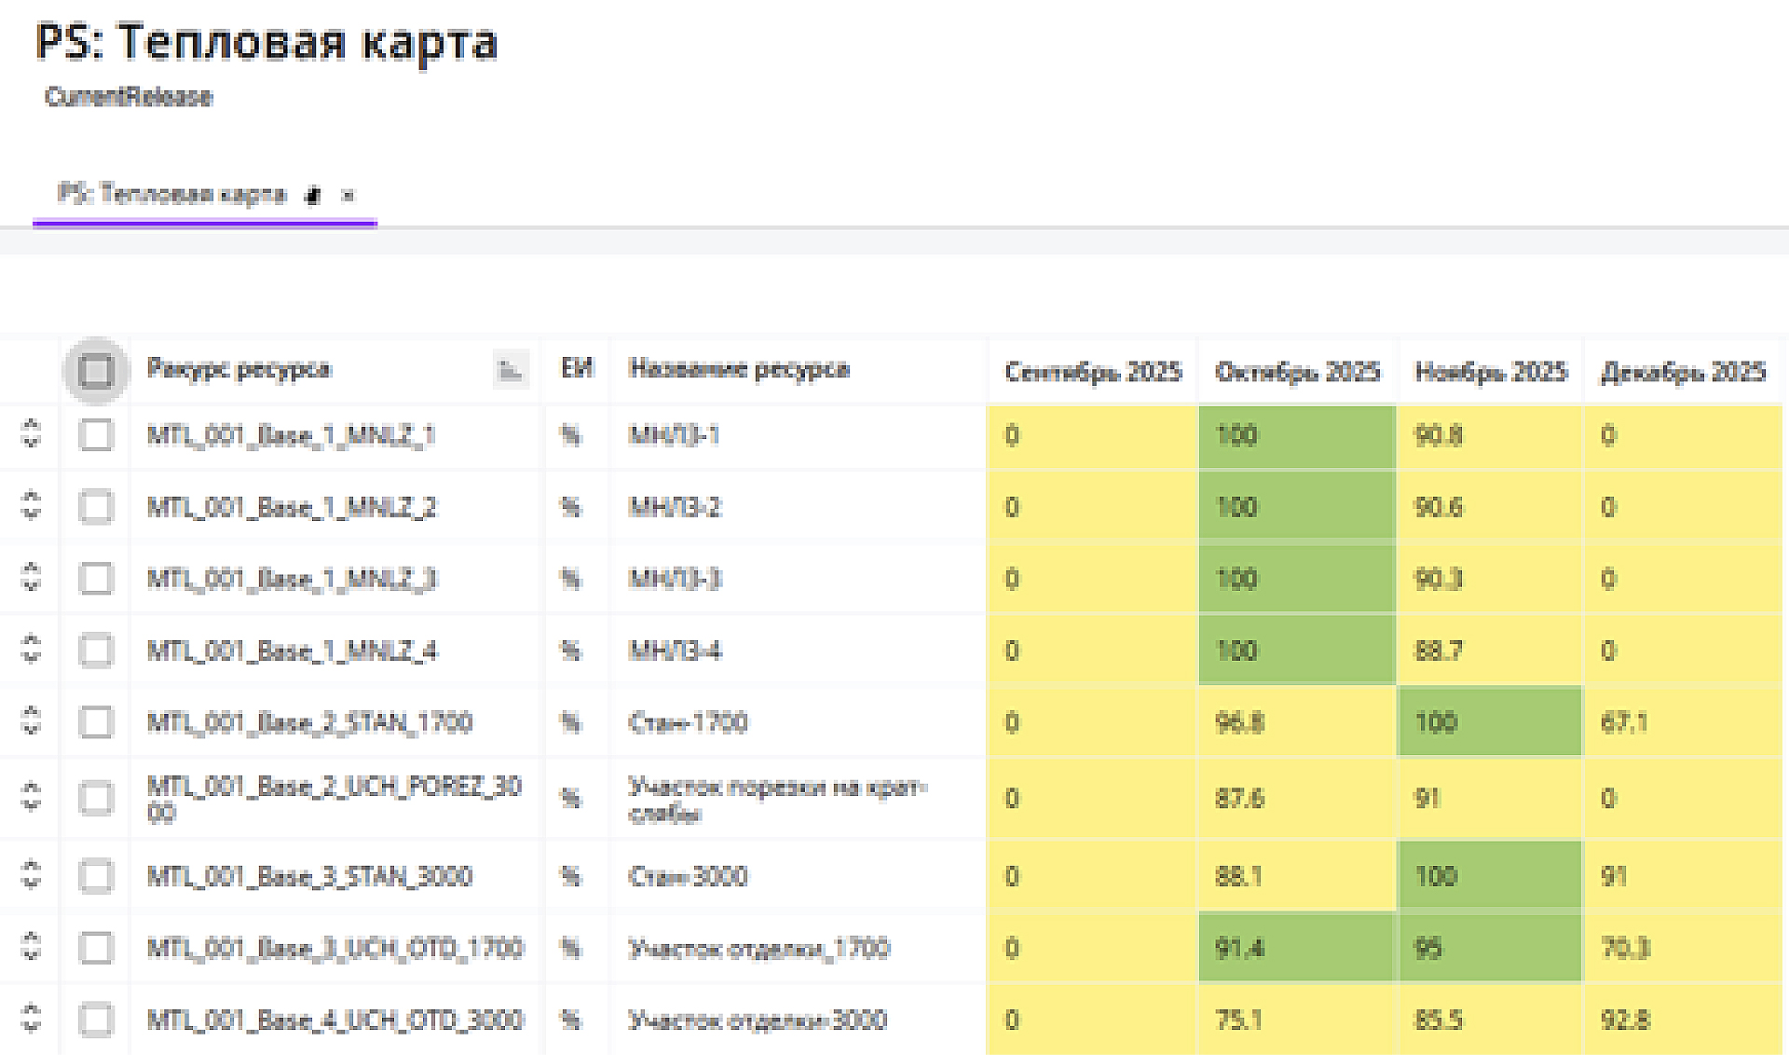The image size is (1789, 1055).
Task: Click the reorder arrows for the MTL_001_Base_3_STAN_3000 row
Action: click(x=31, y=875)
